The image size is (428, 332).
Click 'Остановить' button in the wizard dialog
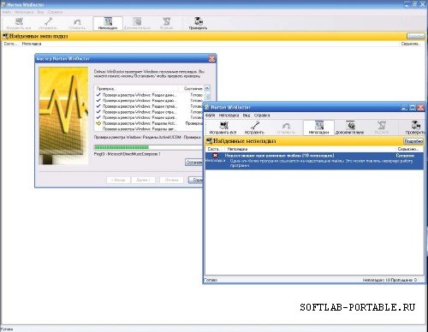(x=194, y=163)
